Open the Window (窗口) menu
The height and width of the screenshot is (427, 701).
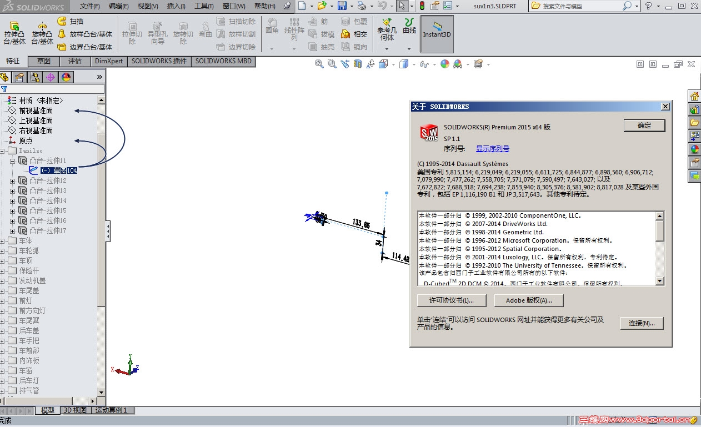click(x=234, y=6)
